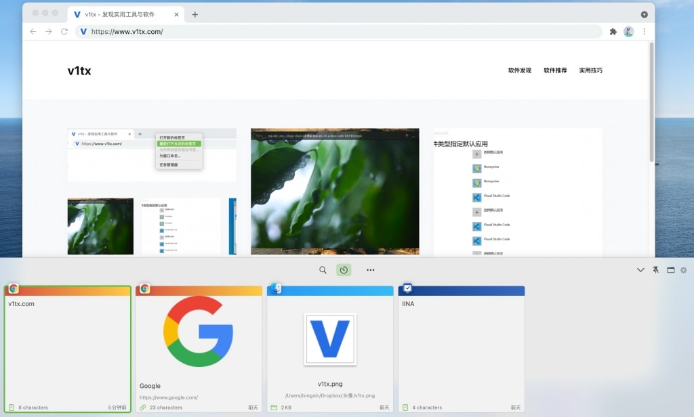Open the Chrome profile avatar
Viewport: 694px width, 417px height.
(x=628, y=31)
